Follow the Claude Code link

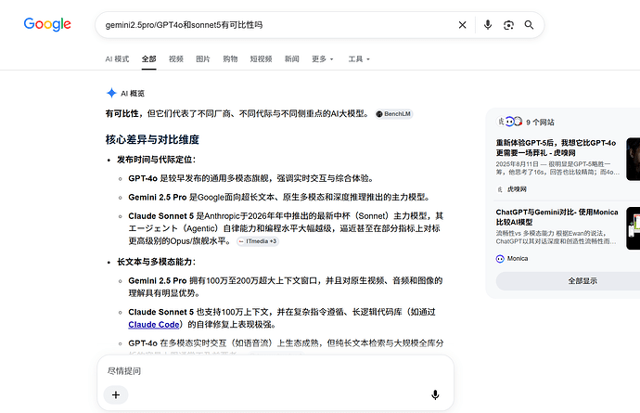click(x=154, y=324)
